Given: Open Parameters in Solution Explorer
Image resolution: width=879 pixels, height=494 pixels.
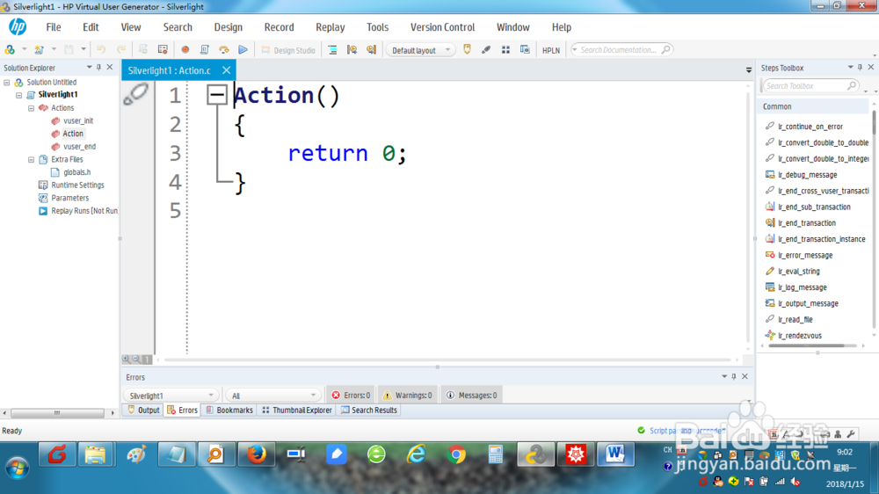Looking at the screenshot, I should tap(69, 198).
